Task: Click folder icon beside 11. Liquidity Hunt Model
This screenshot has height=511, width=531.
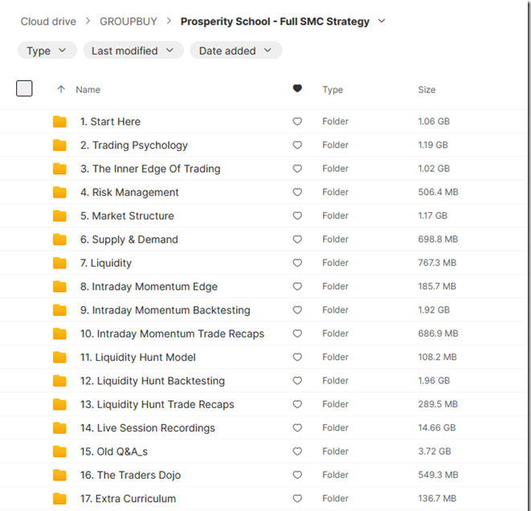Action: (59, 358)
